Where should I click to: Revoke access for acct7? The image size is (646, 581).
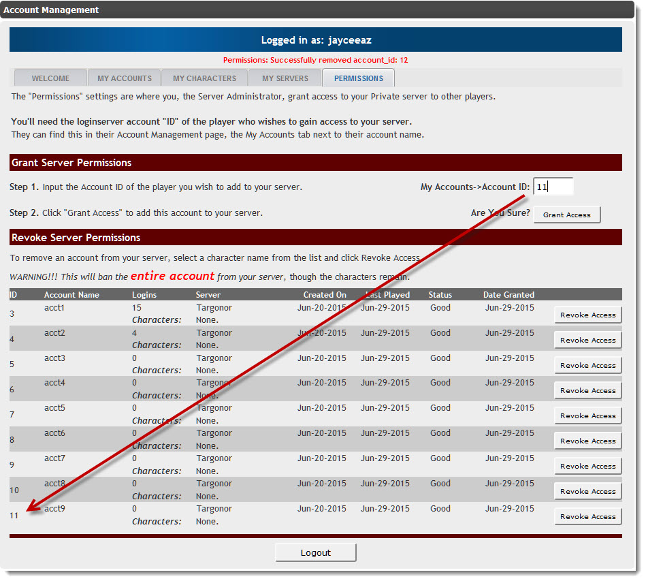pos(587,467)
